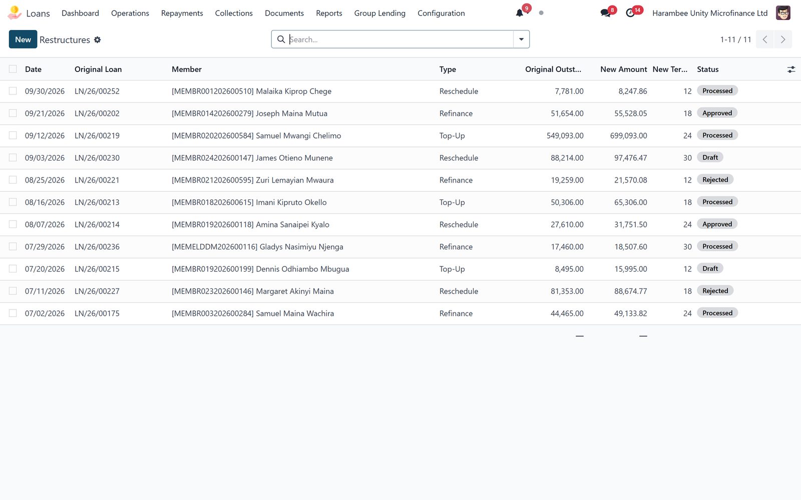Open the Configuration menu
801x500 pixels.
[x=441, y=13]
